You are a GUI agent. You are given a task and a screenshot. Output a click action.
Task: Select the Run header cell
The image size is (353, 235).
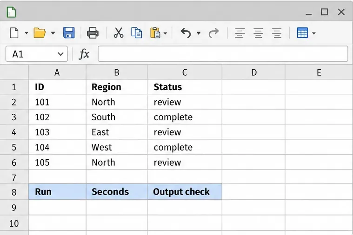pos(57,192)
